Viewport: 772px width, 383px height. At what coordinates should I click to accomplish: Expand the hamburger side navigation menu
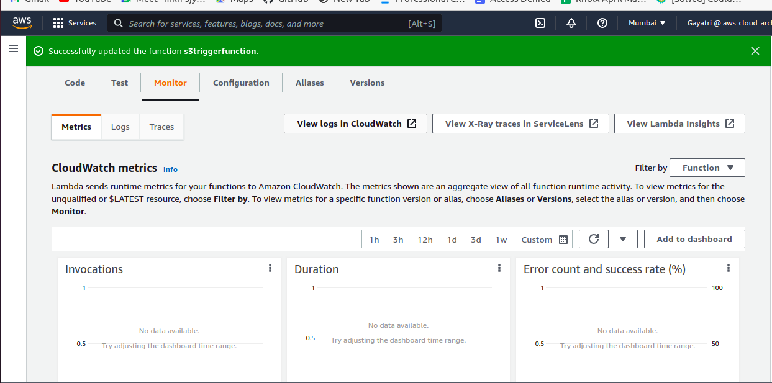point(13,48)
